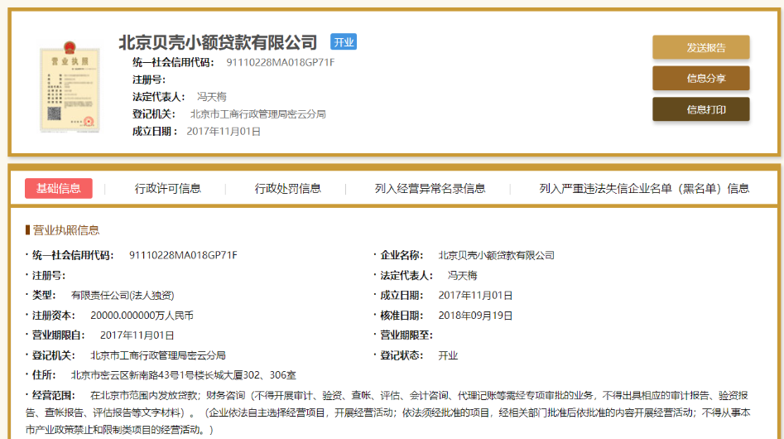
Task: Select credit code value in license info section
Action: point(183,255)
